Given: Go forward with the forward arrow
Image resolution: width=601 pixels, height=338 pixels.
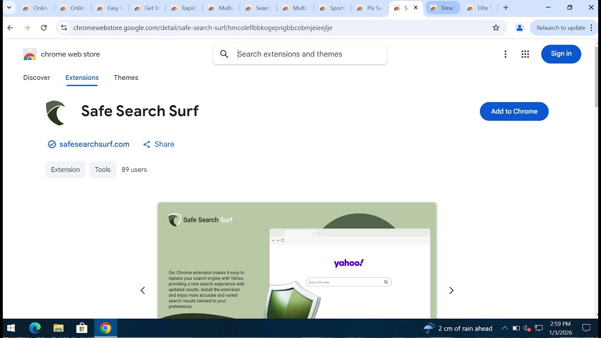Looking at the screenshot, I should coord(27,28).
